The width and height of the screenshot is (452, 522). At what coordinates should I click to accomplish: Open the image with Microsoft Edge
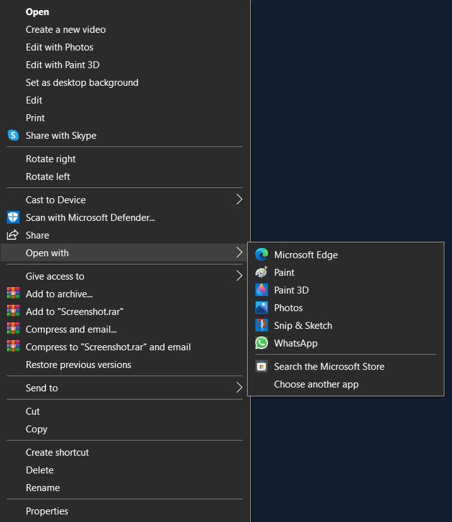tap(306, 255)
